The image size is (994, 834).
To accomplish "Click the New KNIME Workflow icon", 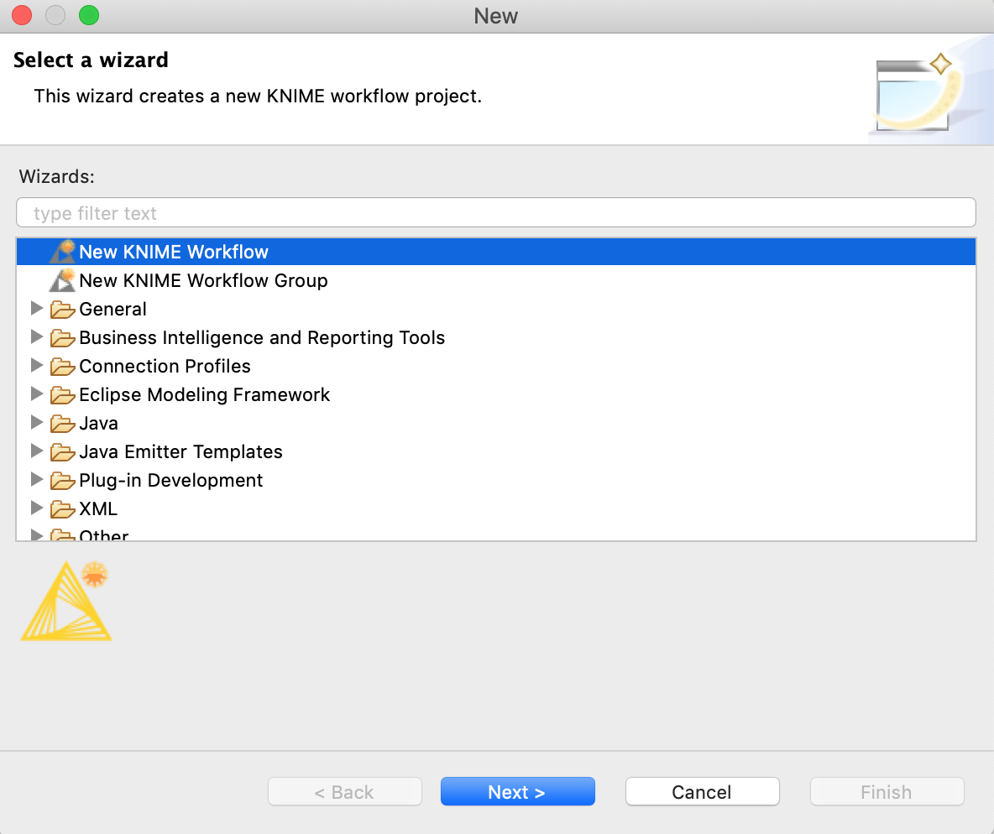I will click(62, 252).
